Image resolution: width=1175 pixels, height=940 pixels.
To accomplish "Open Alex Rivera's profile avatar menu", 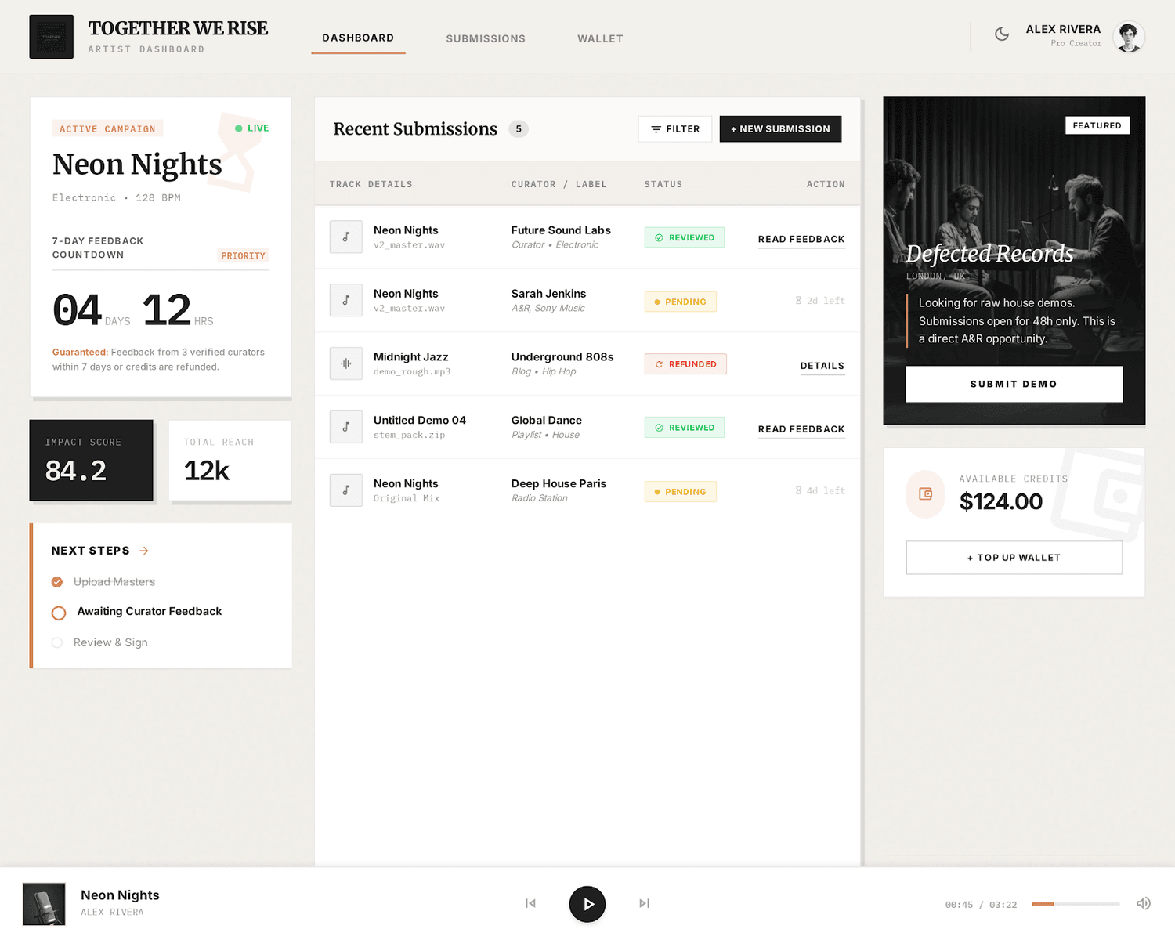I will pyautogui.click(x=1128, y=36).
